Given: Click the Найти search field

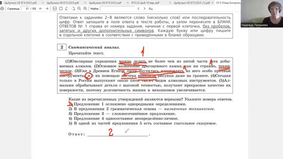Looking at the screenshot, I should (x=118, y=9).
